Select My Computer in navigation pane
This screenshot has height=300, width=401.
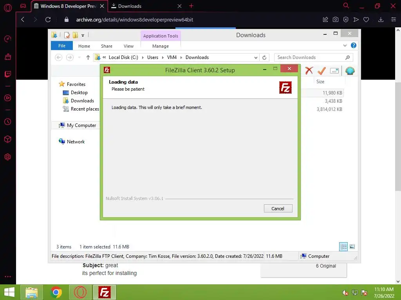(x=81, y=125)
